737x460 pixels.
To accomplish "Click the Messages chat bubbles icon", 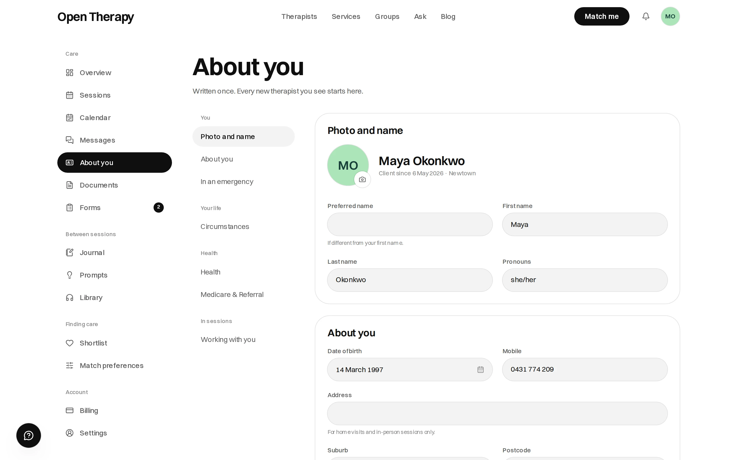I will pos(69,140).
